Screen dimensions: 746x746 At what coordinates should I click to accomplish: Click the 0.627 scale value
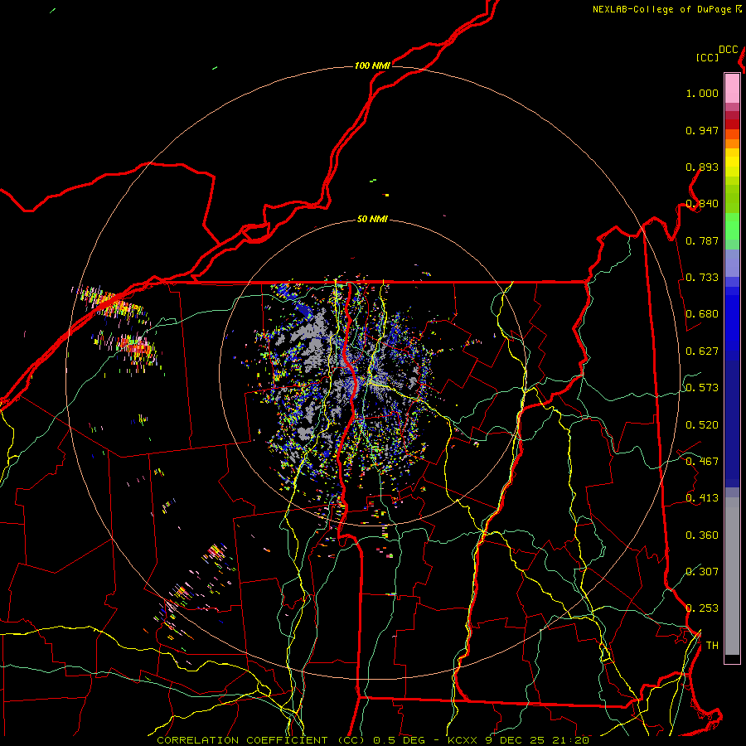[x=702, y=351]
